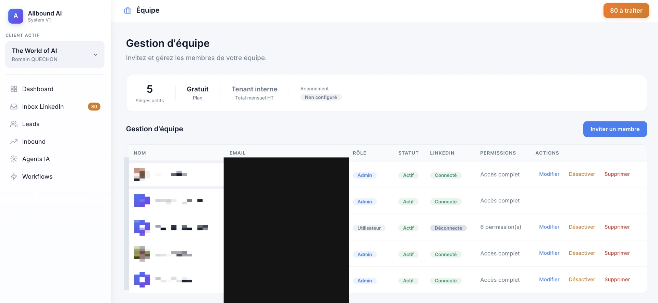The width and height of the screenshot is (658, 303).
Task: Click the Utilisateur role badge
Action: (369, 228)
